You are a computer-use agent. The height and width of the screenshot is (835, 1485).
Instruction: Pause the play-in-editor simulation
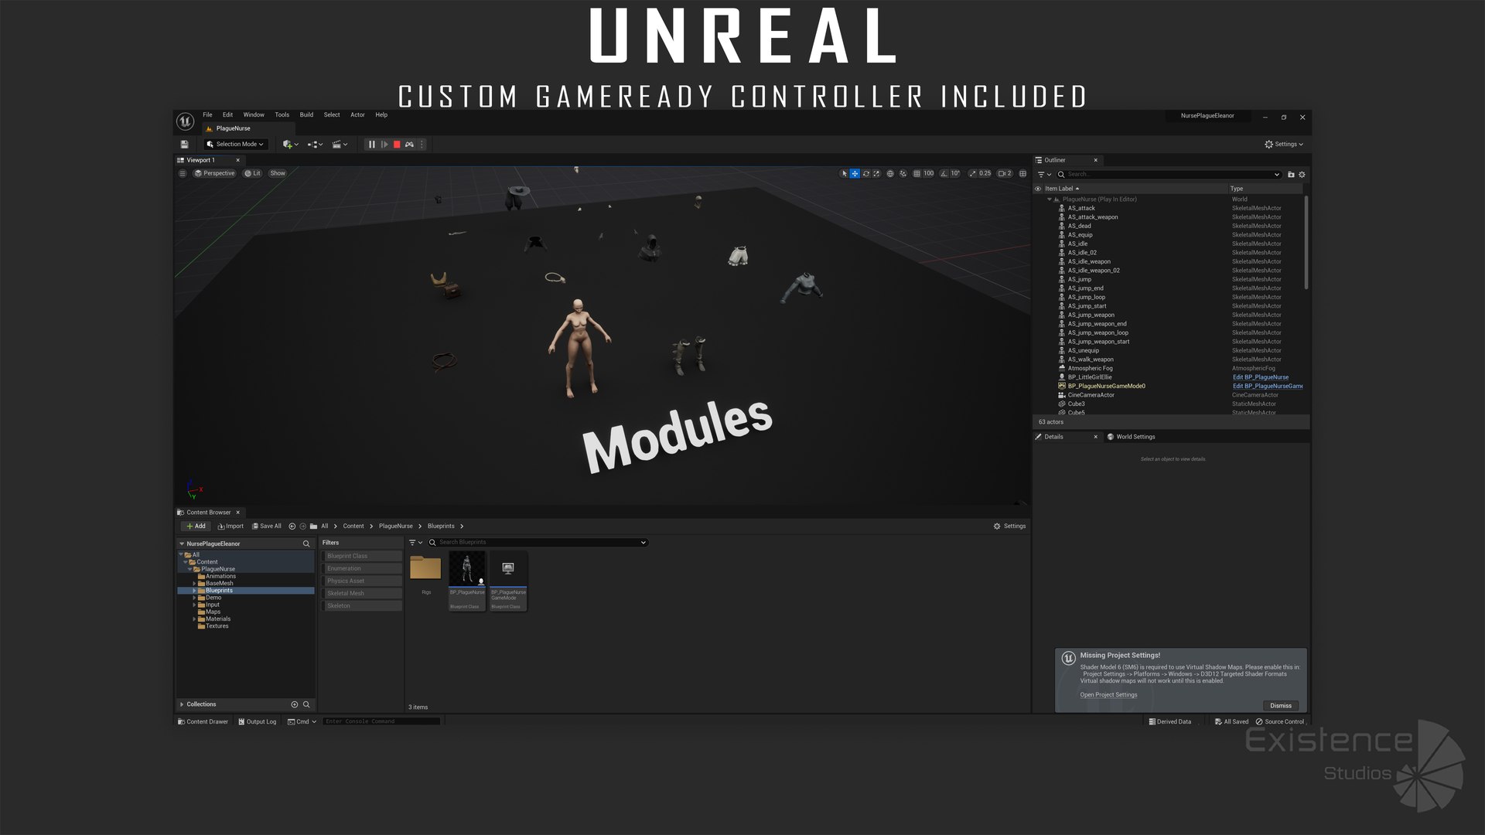372,145
